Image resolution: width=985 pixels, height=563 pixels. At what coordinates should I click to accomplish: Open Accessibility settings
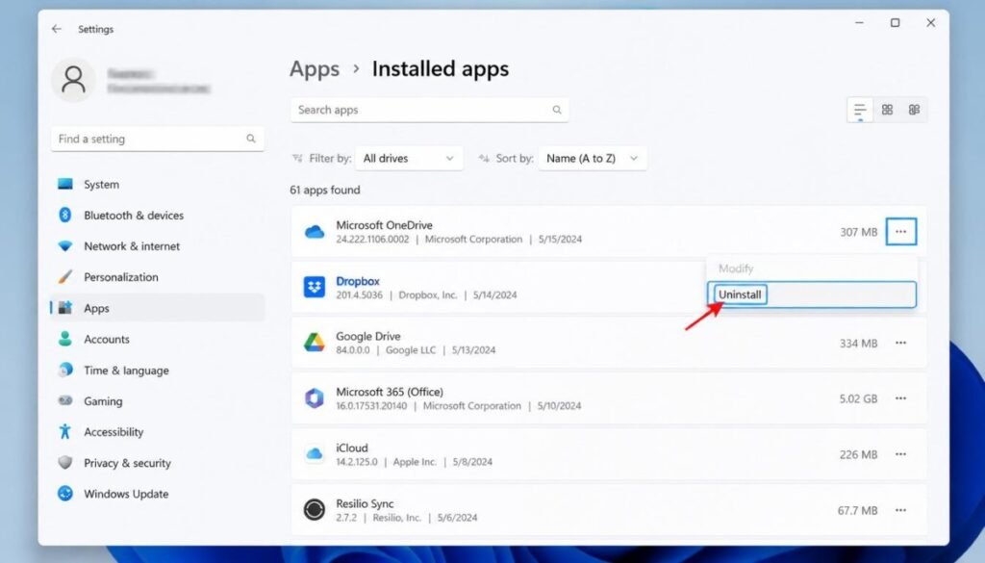(157, 432)
